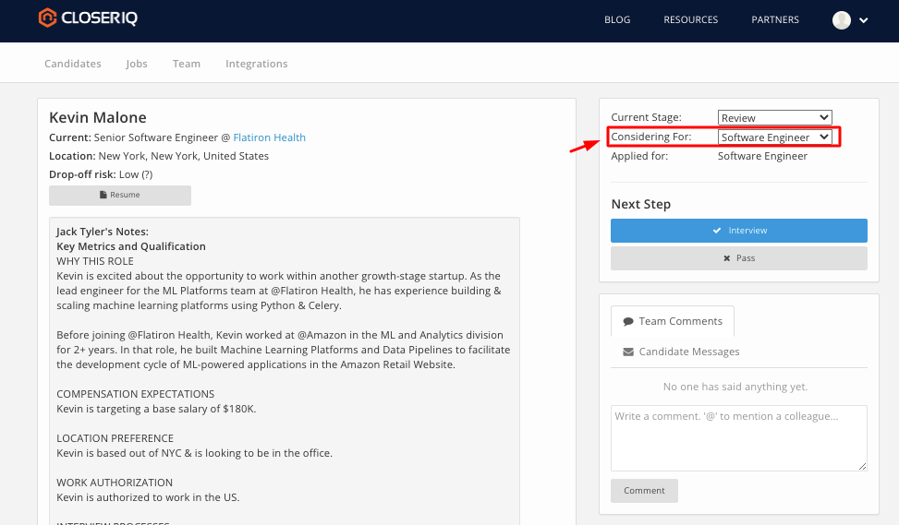Switch to Candidate Messages tab

coord(681,352)
